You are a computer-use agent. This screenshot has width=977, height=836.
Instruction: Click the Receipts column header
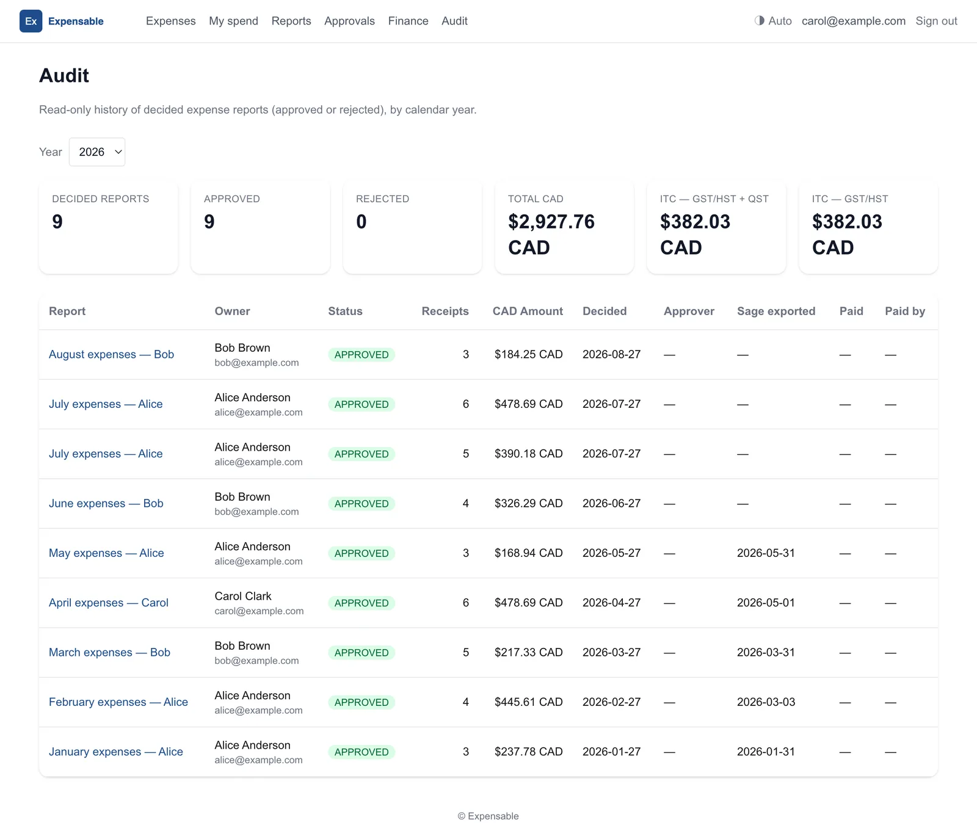click(445, 311)
